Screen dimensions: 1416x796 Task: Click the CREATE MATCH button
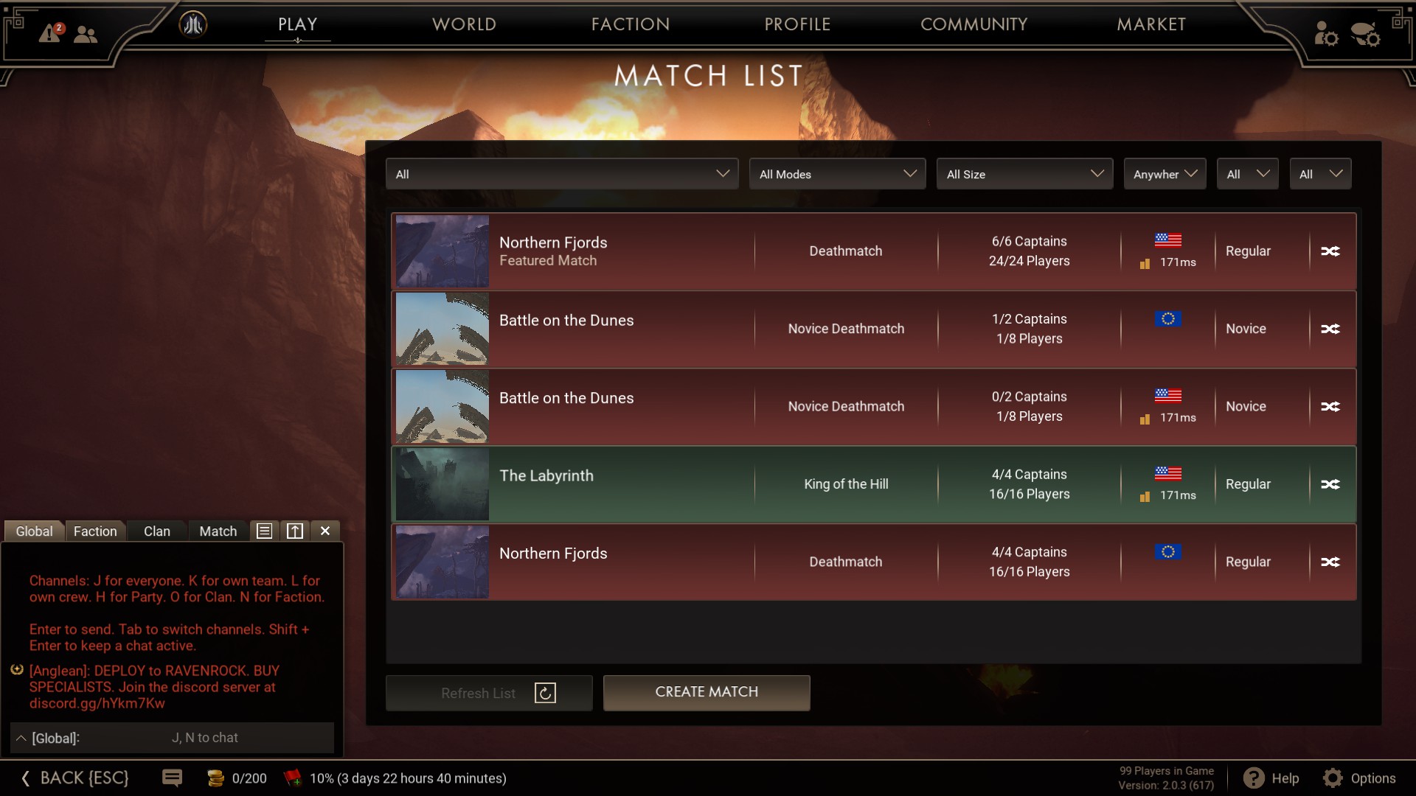(x=707, y=692)
